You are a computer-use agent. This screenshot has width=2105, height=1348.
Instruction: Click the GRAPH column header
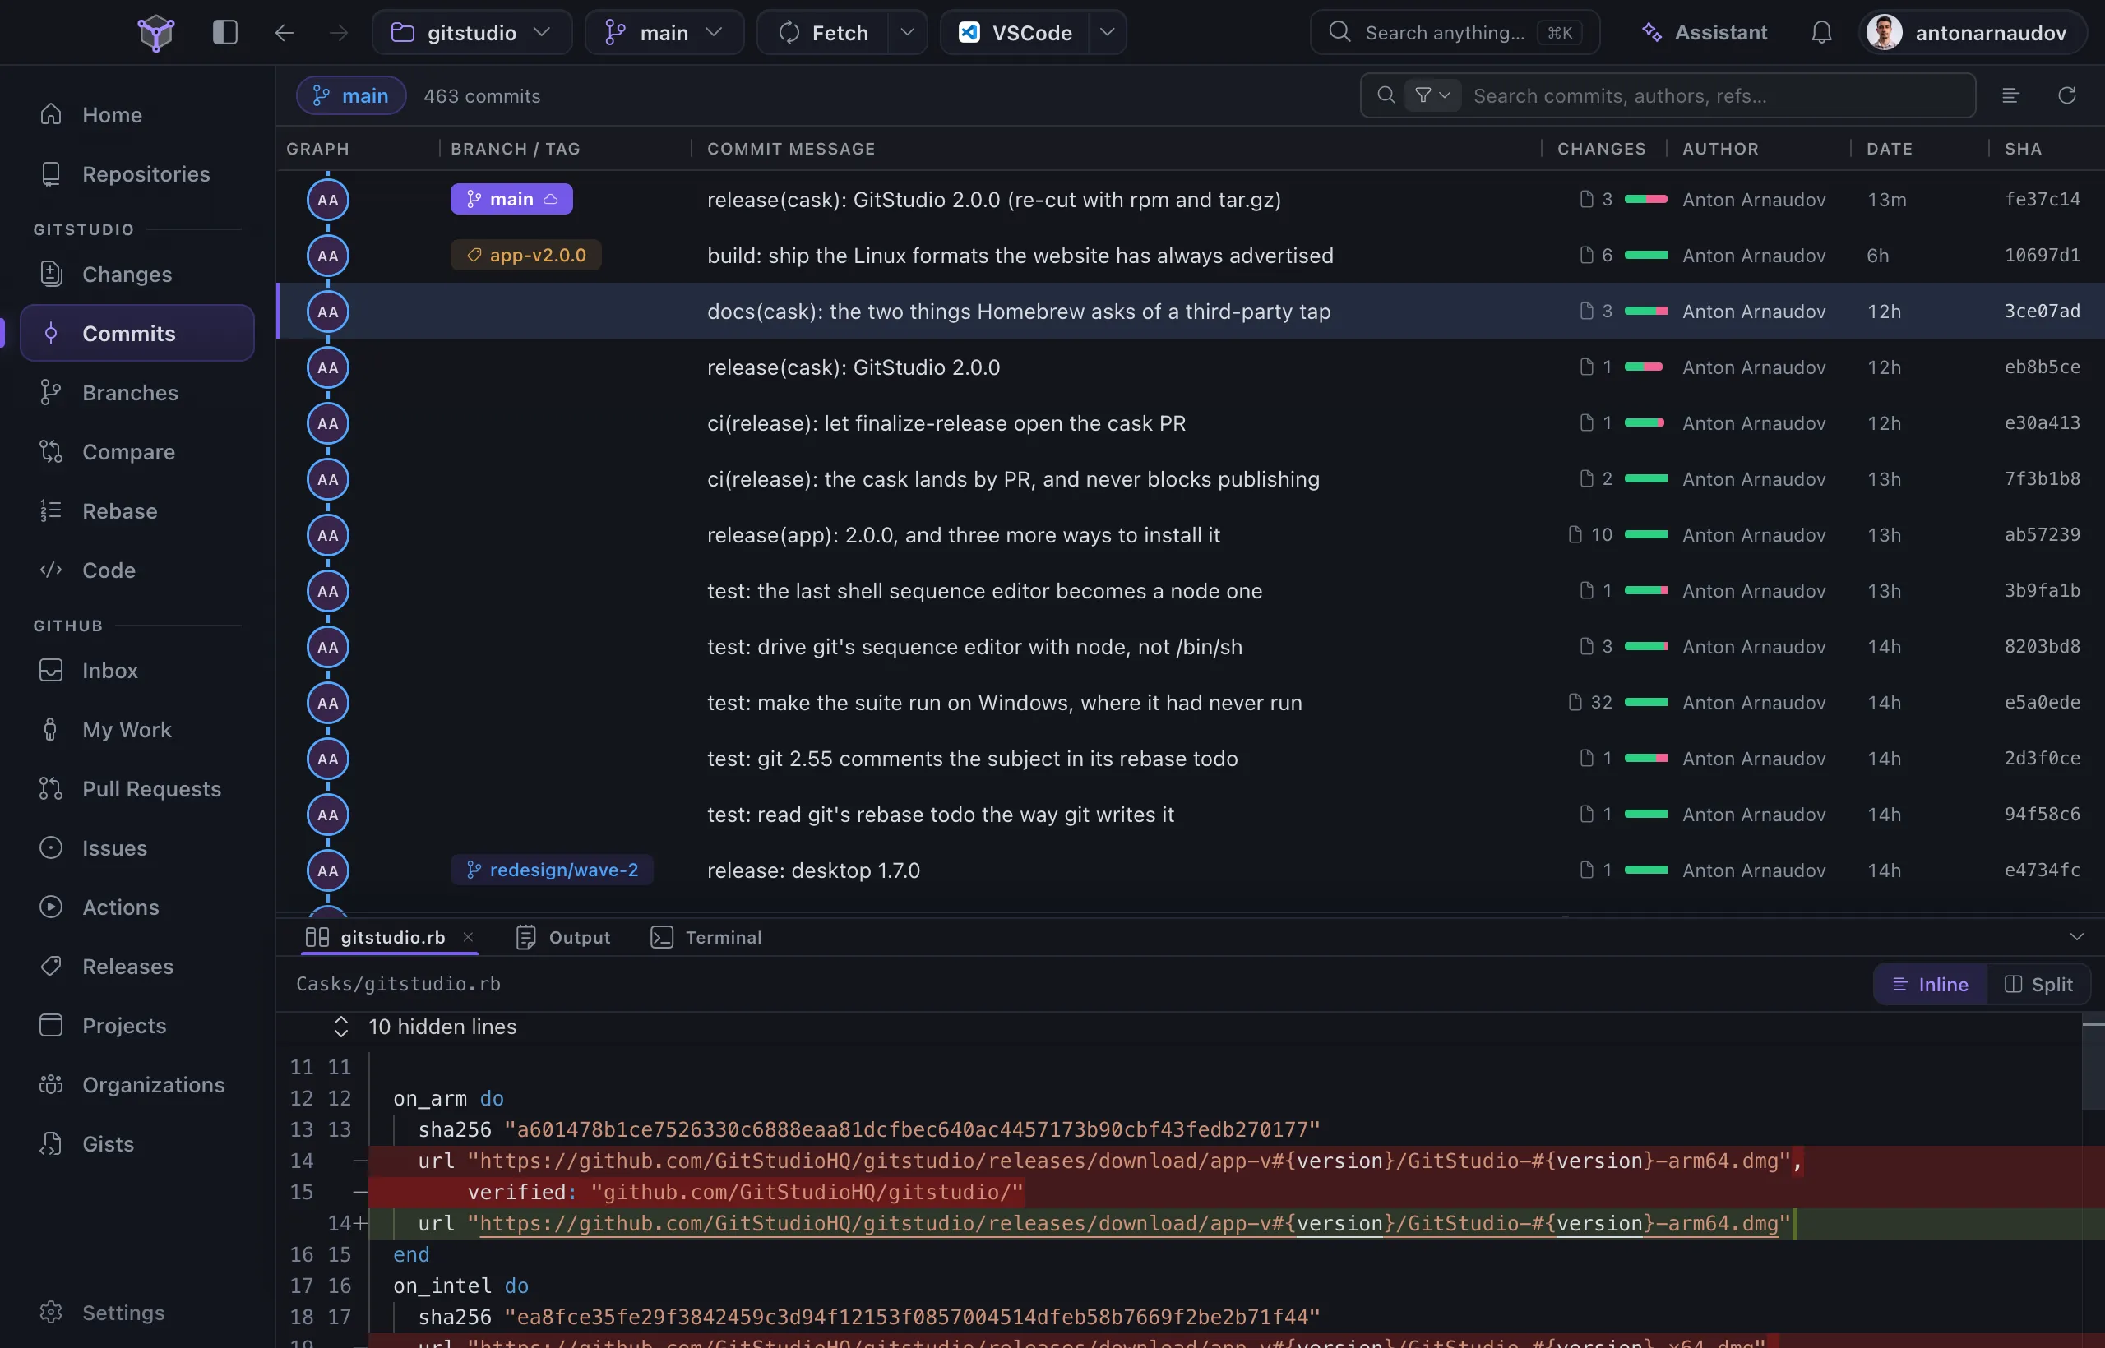pos(318,149)
